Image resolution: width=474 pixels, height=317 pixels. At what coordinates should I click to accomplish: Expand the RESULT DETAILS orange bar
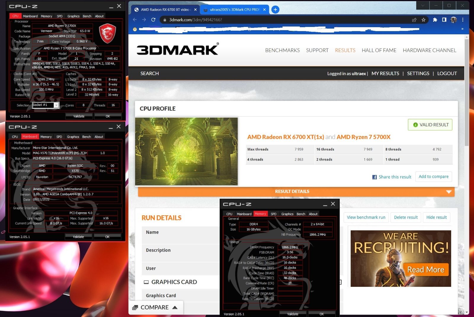[296, 192]
